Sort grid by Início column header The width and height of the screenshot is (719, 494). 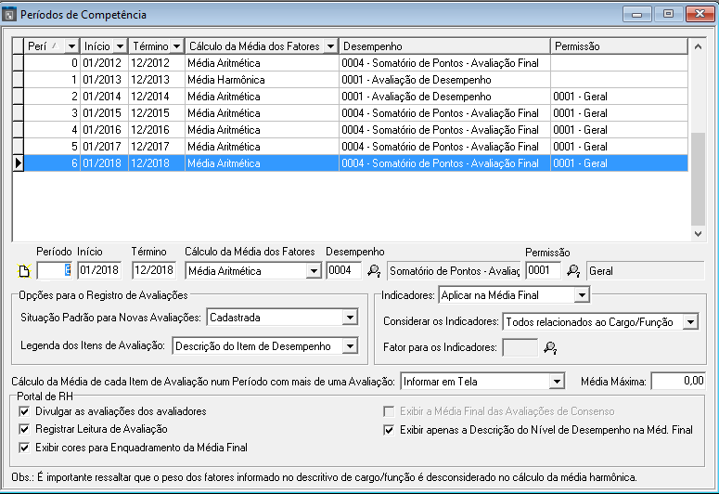click(103, 45)
